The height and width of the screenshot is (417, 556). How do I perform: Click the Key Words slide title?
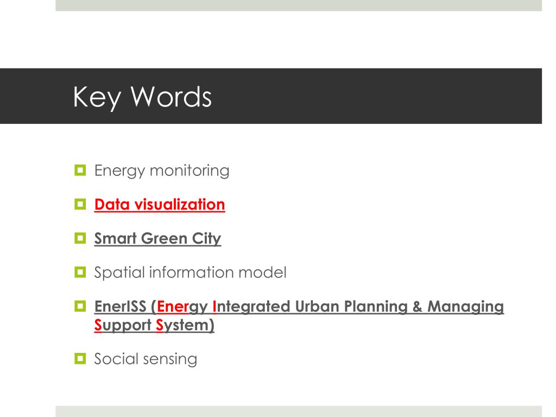pyautogui.click(x=142, y=97)
